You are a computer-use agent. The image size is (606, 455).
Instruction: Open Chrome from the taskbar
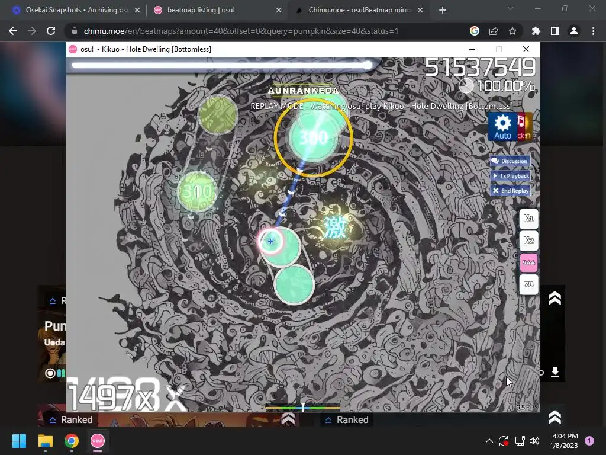point(71,441)
